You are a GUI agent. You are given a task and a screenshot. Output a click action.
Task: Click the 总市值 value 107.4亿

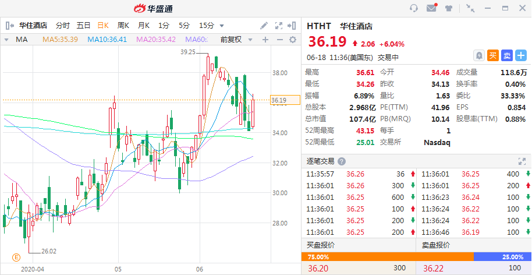coord(363,119)
